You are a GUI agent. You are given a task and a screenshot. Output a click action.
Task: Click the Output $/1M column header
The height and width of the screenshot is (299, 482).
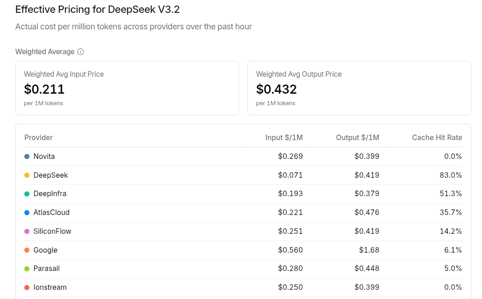pos(357,137)
